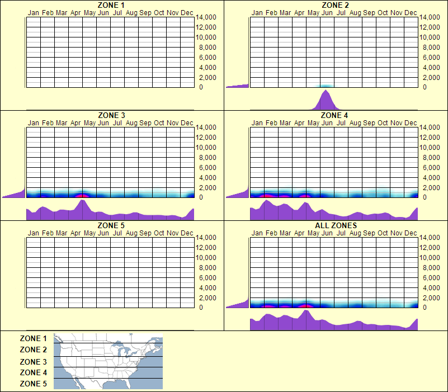This screenshot has height=392, width=448.
Task: Click the purple elevation wedge left of ZONE 2
Action: pyautogui.click(x=238, y=86)
